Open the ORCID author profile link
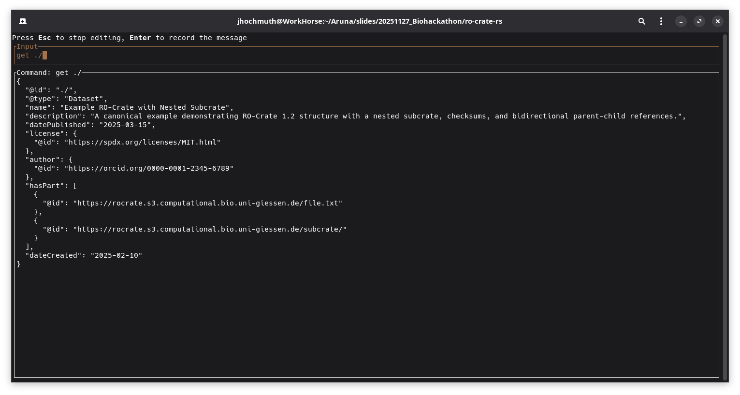Image resolution: width=740 pixels, height=395 pixels. tap(150, 168)
